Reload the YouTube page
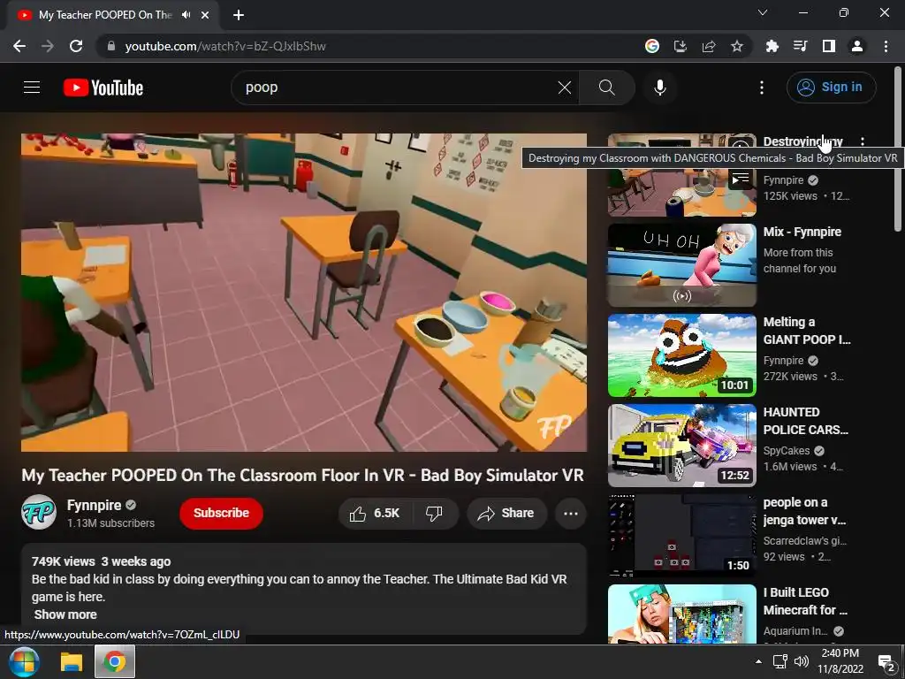Viewport: 905px width, 679px height. 76,46
